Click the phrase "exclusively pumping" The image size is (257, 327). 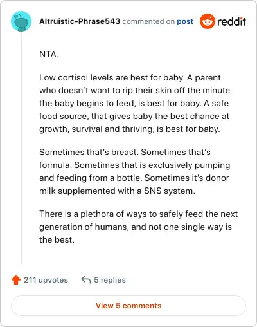pyautogui.click(x=190, y=165)
